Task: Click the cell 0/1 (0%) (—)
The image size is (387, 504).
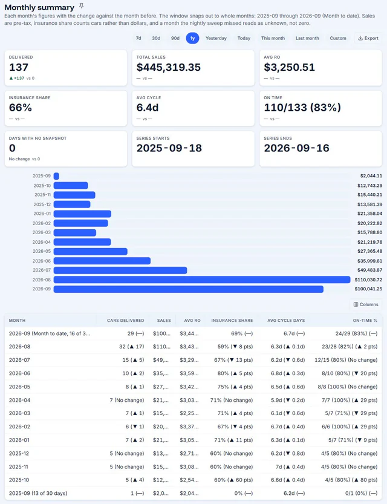Action: (x=362, y=493)
